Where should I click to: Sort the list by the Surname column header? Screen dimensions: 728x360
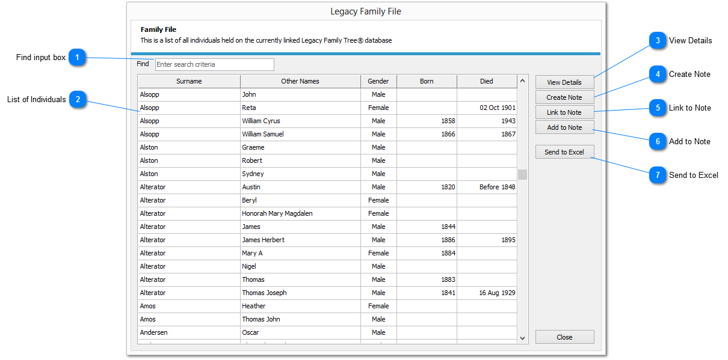pyautogui.click(x=188, y=81)
